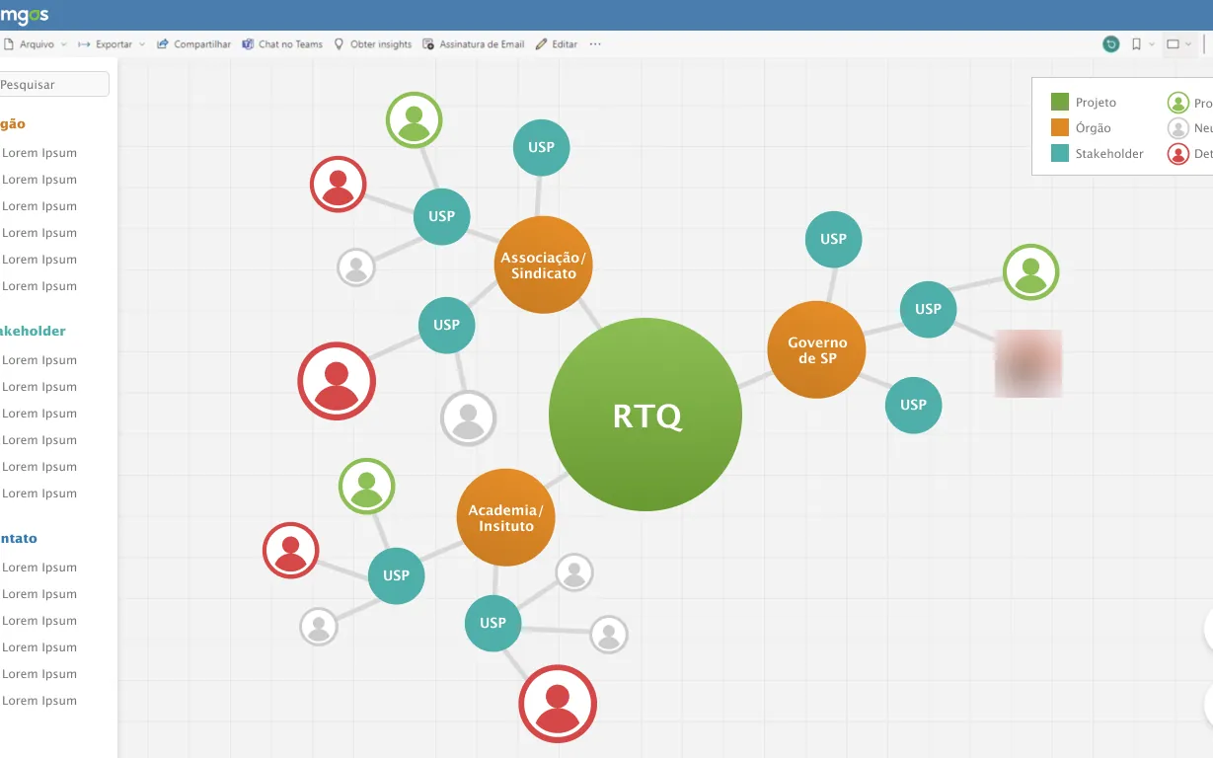1213x758 pixels.
Task: Select the central RTQ project node
Action: [645, 416]
